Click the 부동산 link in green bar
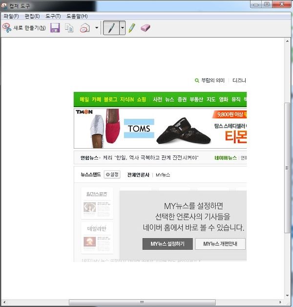 [196, 99]
